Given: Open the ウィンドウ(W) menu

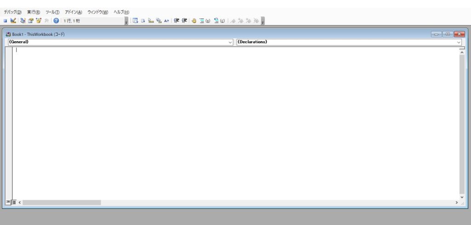Looking at the screenshot, I should click(98, 12).
